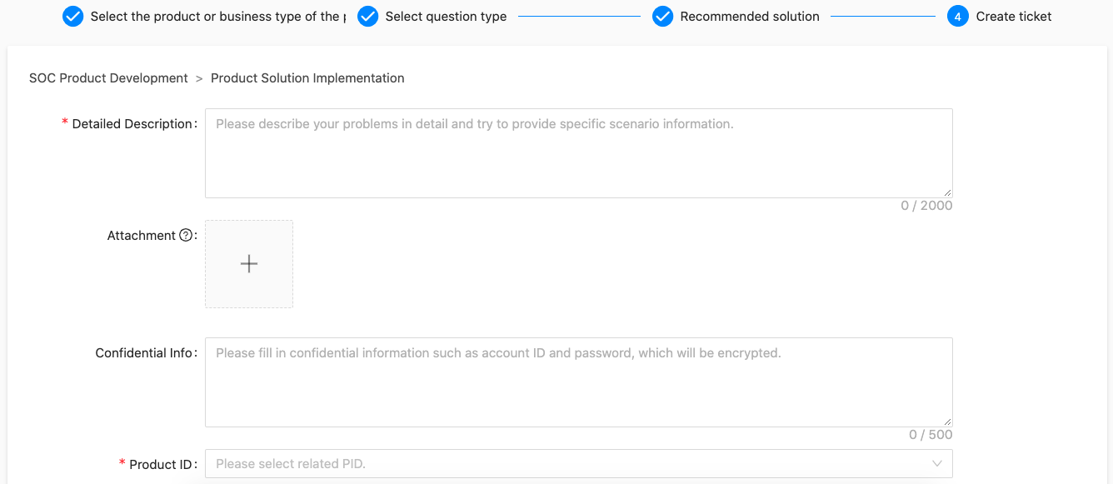
Task: Open the Create ticket step label
Action: 1014,17
